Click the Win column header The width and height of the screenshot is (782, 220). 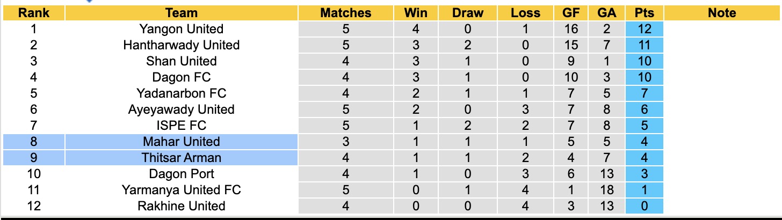415,13
